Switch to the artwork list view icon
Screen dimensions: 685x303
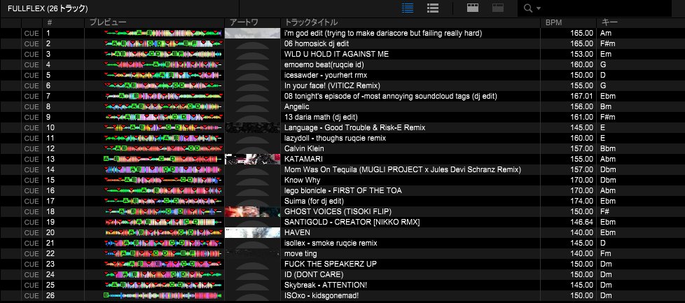432,8
